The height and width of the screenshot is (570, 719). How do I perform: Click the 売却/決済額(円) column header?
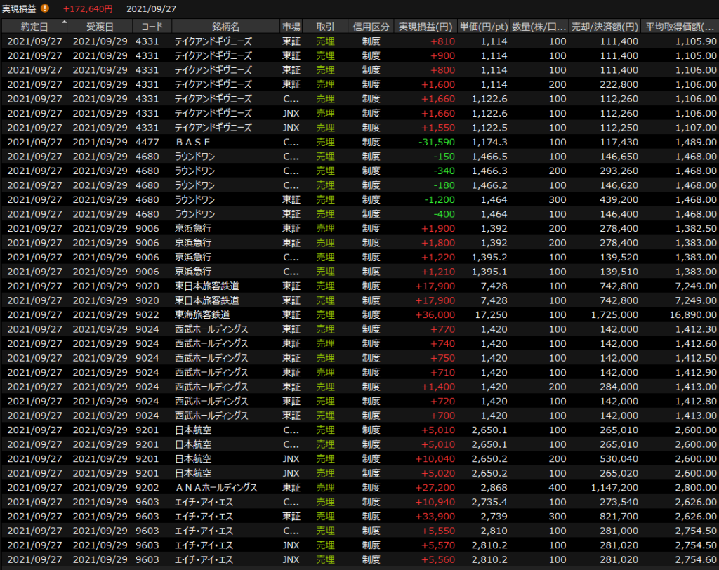[x=605, y=27]
